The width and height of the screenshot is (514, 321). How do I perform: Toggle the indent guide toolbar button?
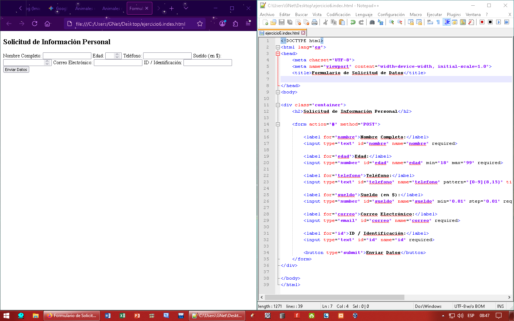447,22
